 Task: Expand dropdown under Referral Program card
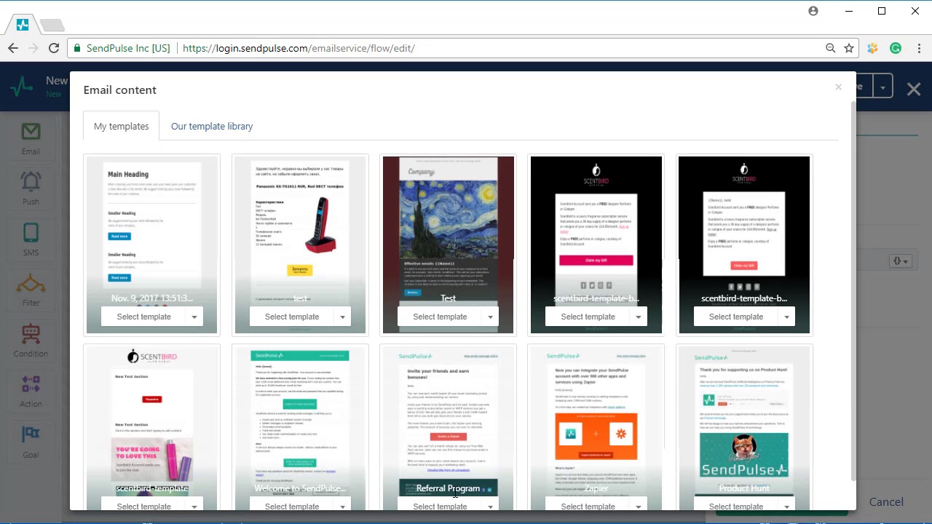pyautogui.click(x=490, y=505)
